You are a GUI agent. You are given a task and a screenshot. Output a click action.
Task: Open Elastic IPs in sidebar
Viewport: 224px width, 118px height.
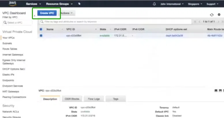[8, 75]
